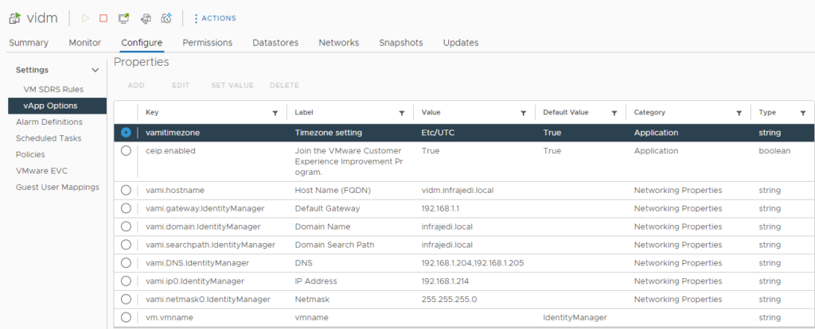
Task: Click the 255.255.255.0 netmask value
Action: click(x=449, y=300)
